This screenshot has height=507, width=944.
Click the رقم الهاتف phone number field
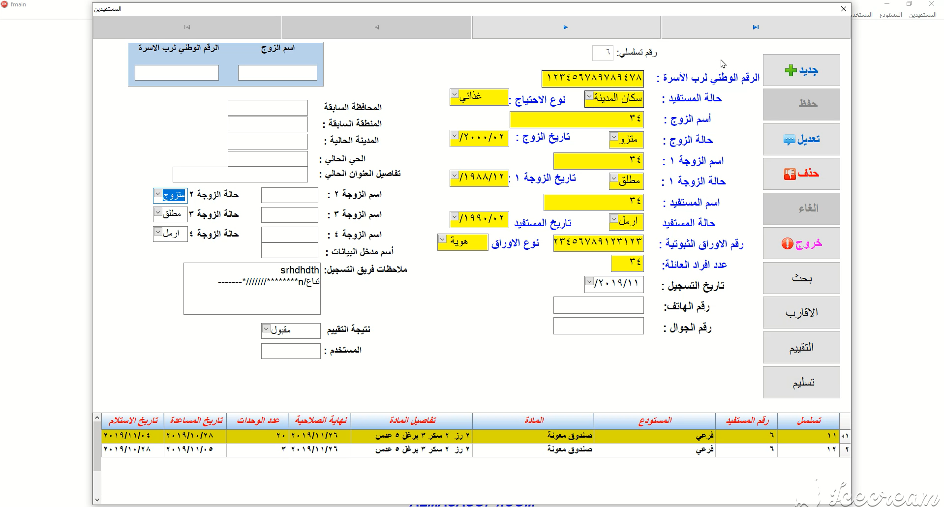598,305
